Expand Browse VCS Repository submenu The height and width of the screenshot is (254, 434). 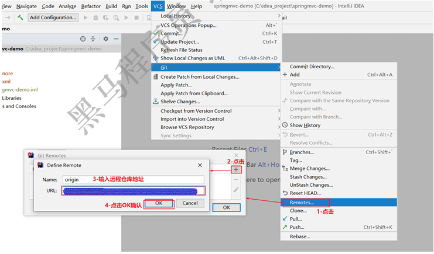[216, 127]
